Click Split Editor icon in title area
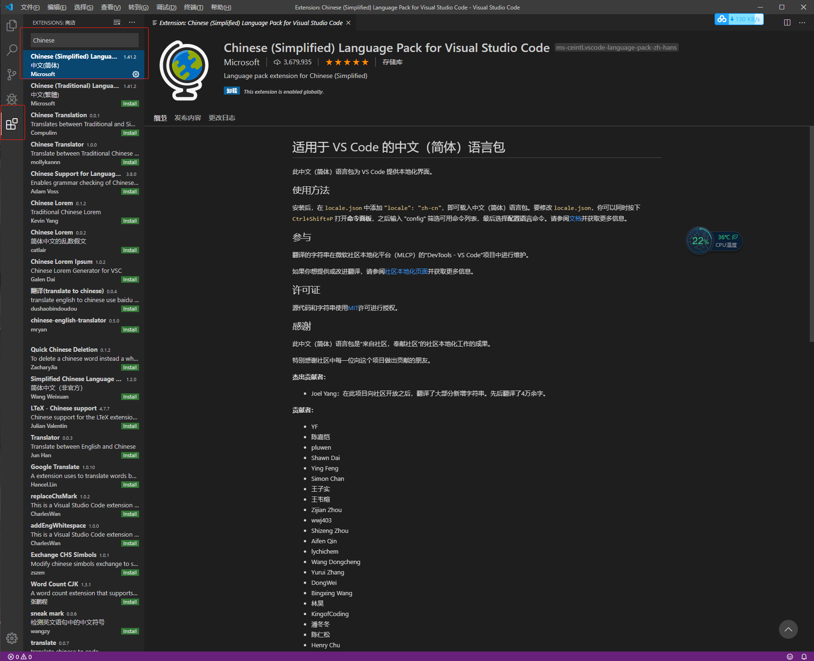Screen dimensions: 814x661 [x=787, y=22]
